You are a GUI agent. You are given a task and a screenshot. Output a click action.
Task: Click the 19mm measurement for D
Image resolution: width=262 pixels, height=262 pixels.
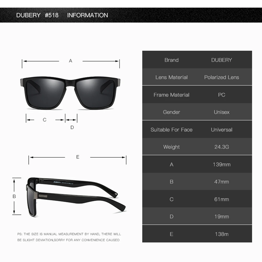click(x=222, y=216)
